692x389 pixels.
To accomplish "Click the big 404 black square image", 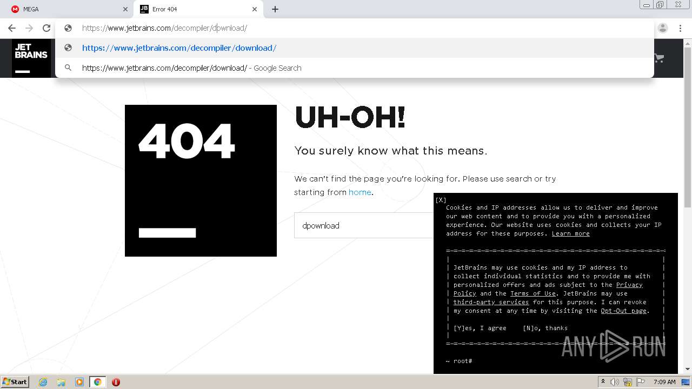I will (x=201, y=180).
